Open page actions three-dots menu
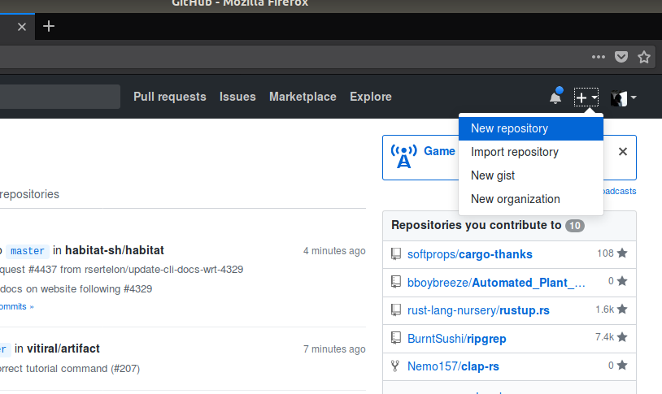 tap(599, 57)
